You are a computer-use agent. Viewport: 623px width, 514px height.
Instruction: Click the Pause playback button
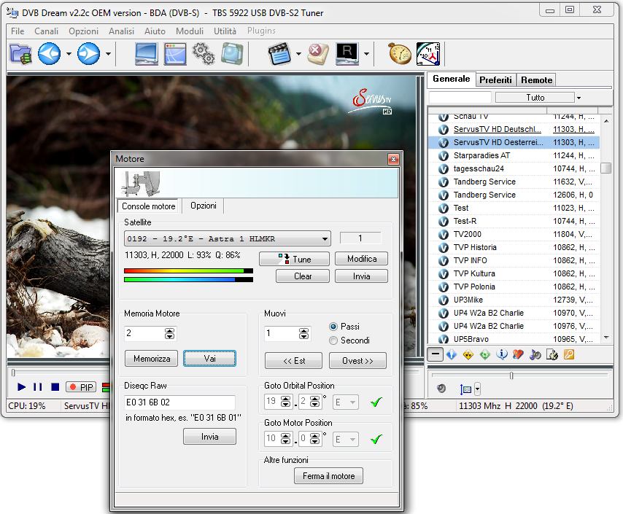click(38, 387)
